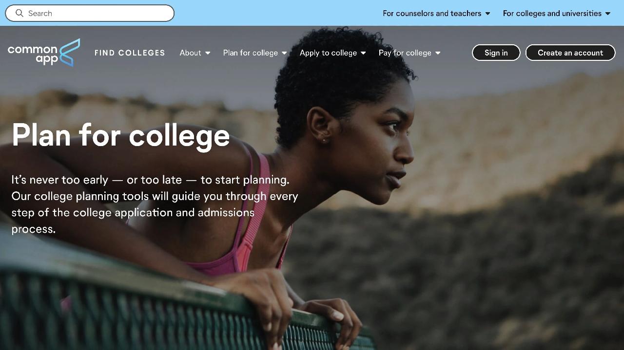Go to Find Colleges
Image resolution: width=624 pixels, height=350 pixels.
point(130,53)
